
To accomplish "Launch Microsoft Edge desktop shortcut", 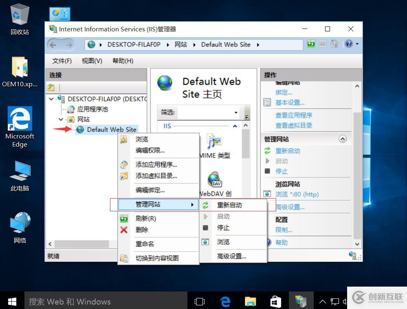I will [20, 127].
